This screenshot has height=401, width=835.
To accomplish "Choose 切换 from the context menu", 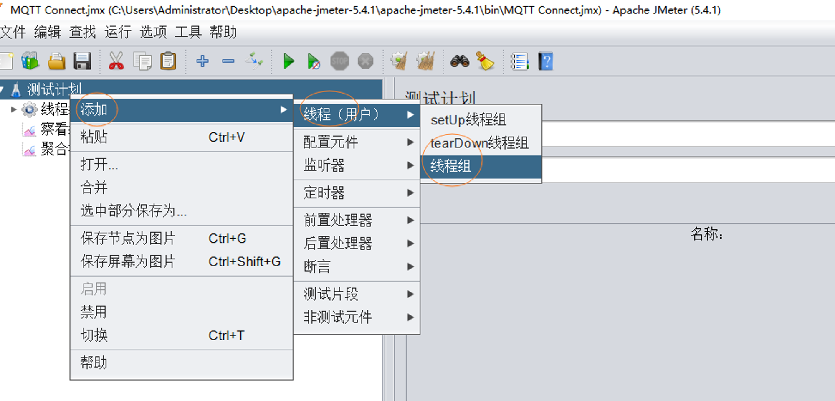I will [x=182, y=335].
